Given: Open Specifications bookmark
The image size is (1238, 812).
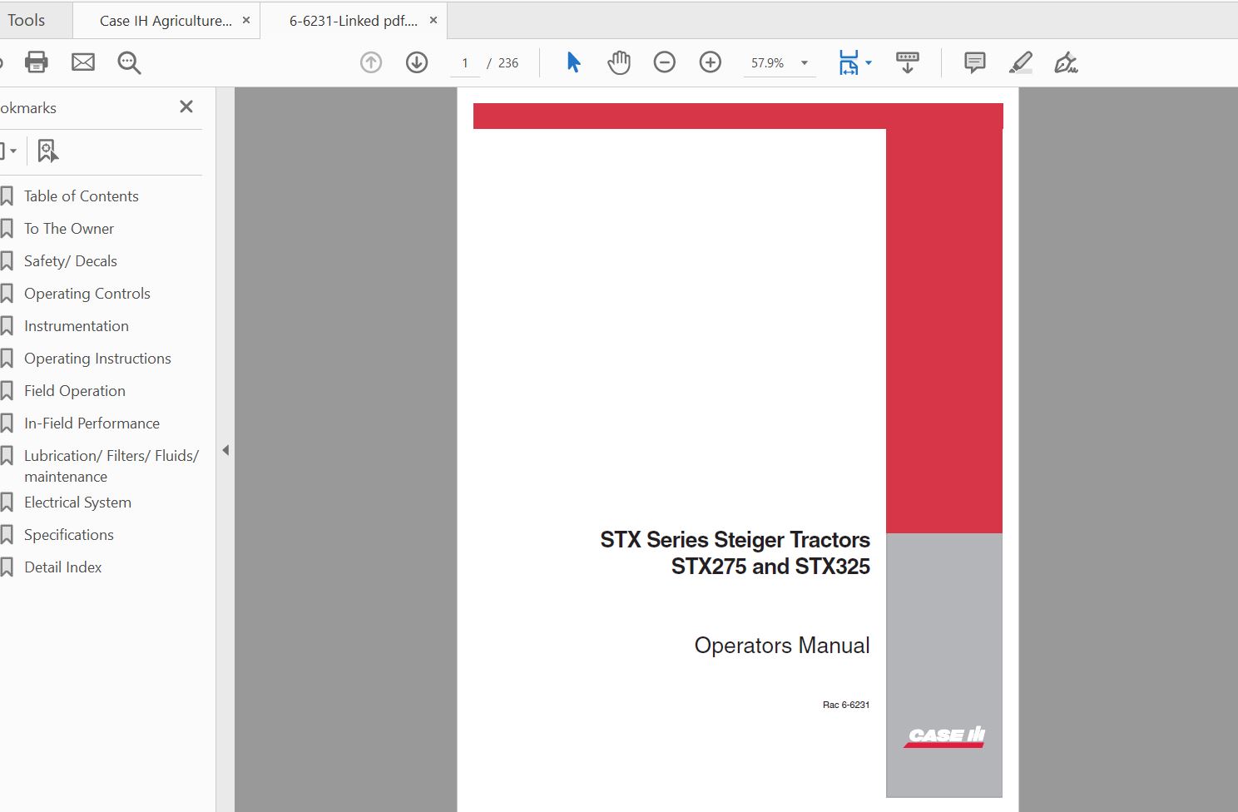Looking at the screenshot, I should (69, 535).
